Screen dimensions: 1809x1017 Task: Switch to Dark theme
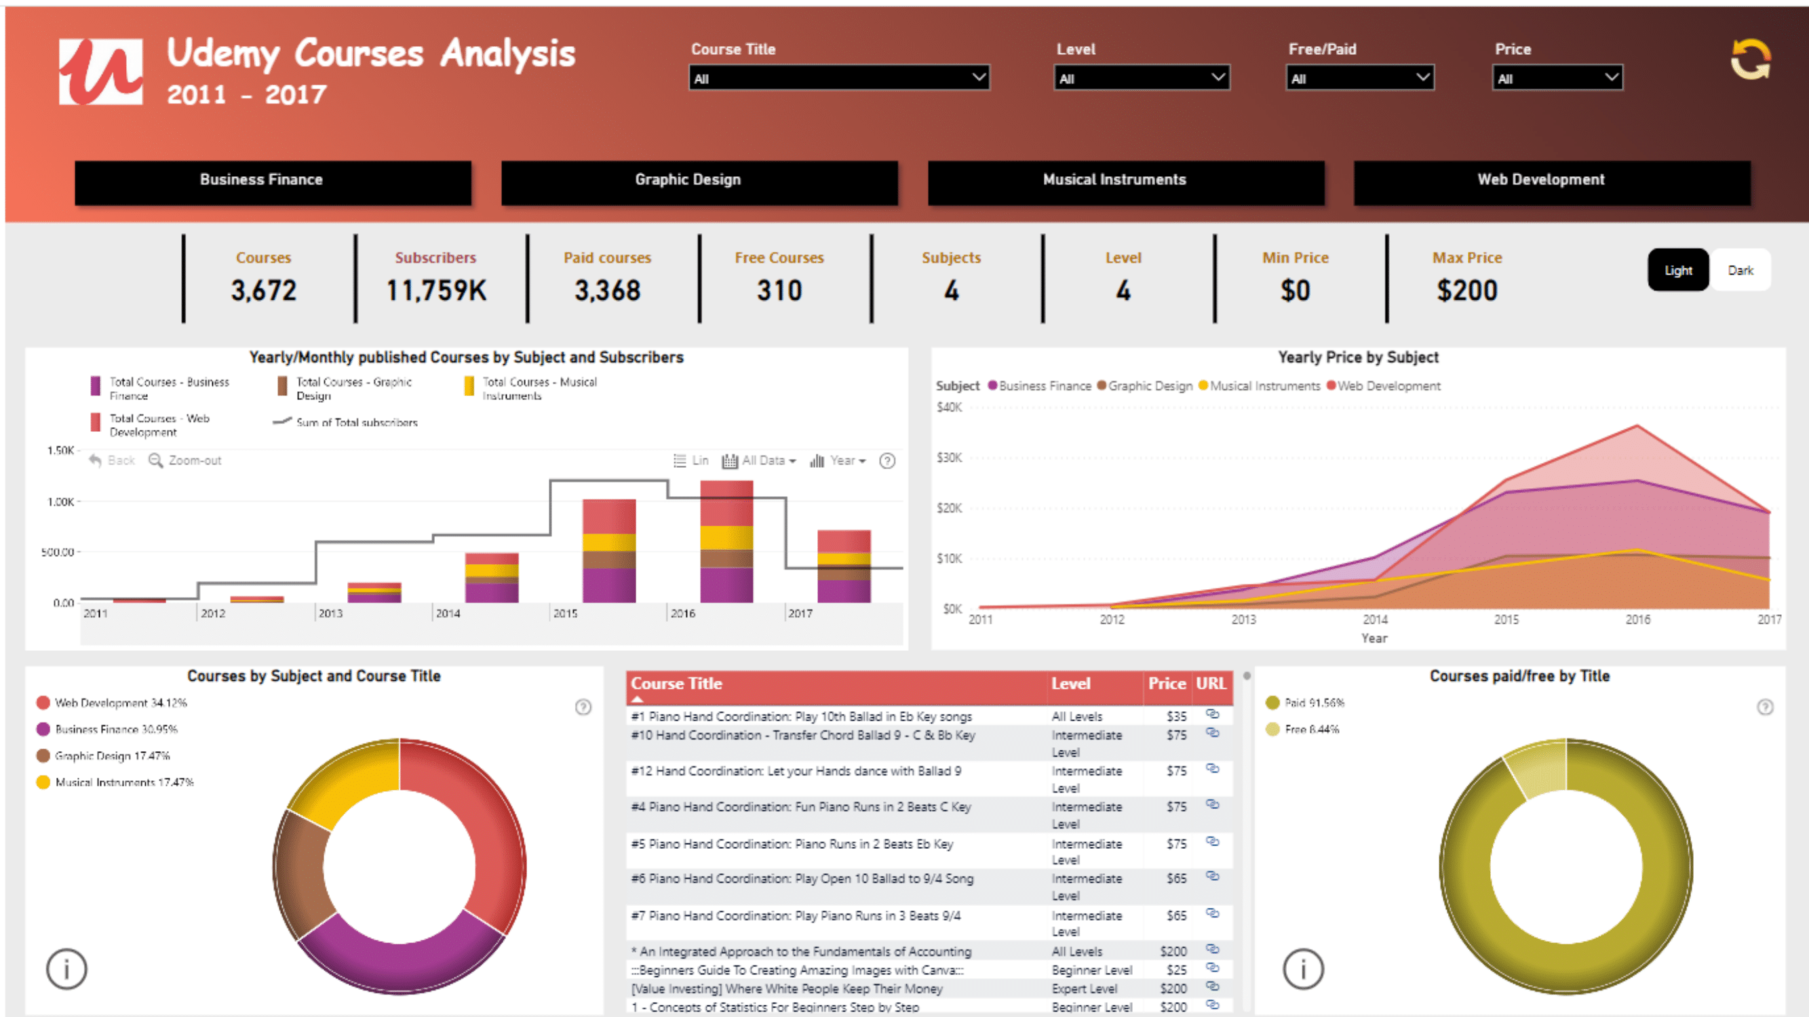coord(1740,271)
